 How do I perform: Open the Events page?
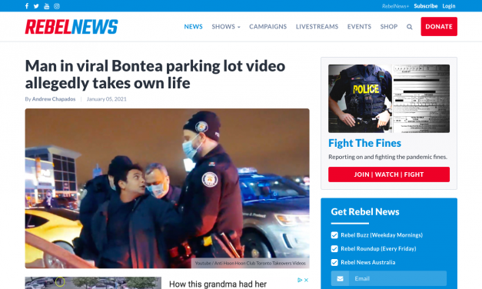click(x=359, y=27)
